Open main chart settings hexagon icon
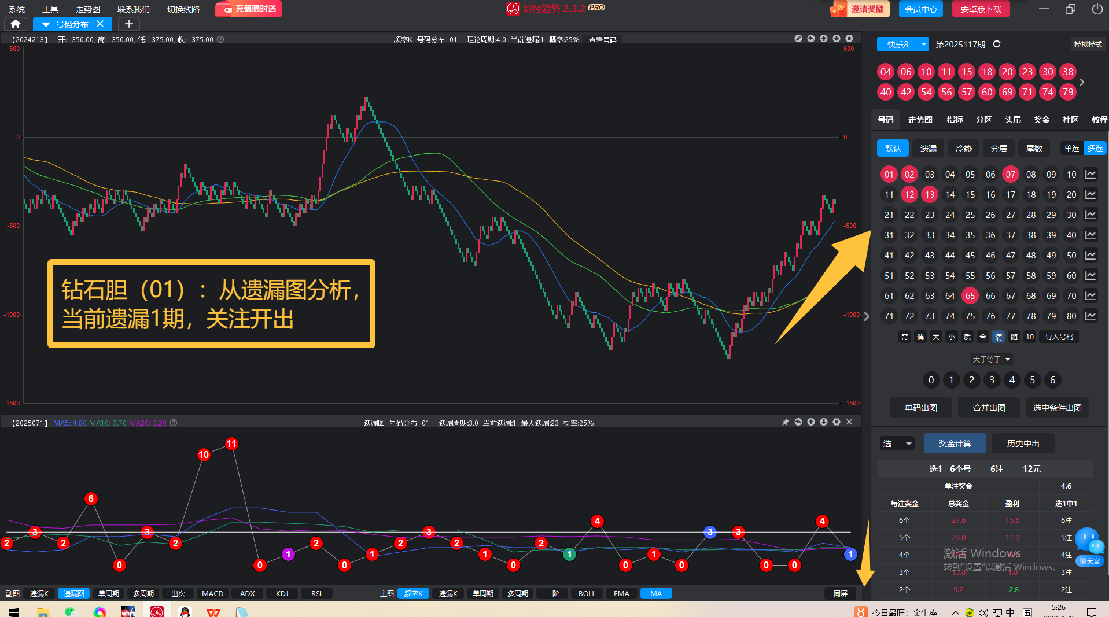 click(849, 39)
